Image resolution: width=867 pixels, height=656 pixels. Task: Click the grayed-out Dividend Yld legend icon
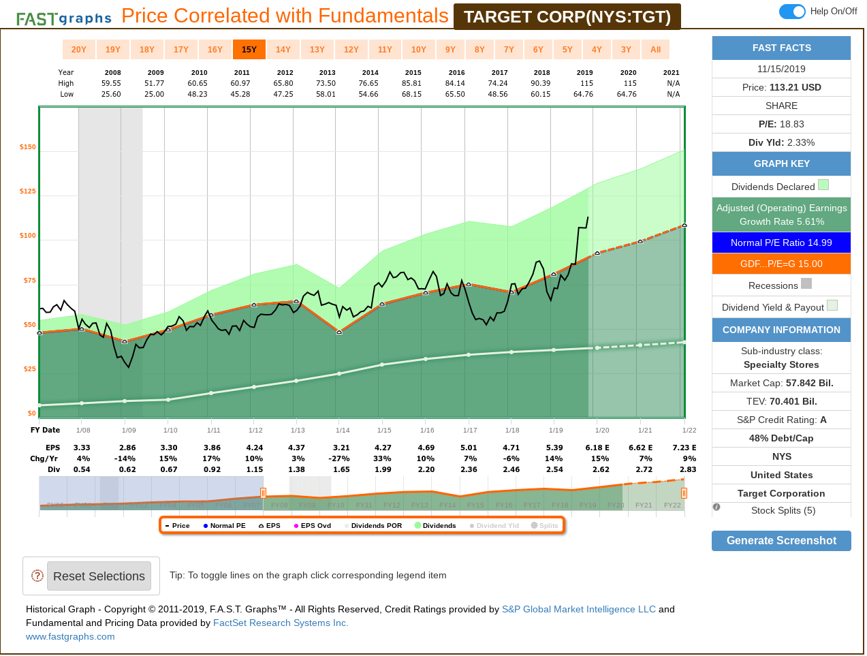click(x=471, y=525)
